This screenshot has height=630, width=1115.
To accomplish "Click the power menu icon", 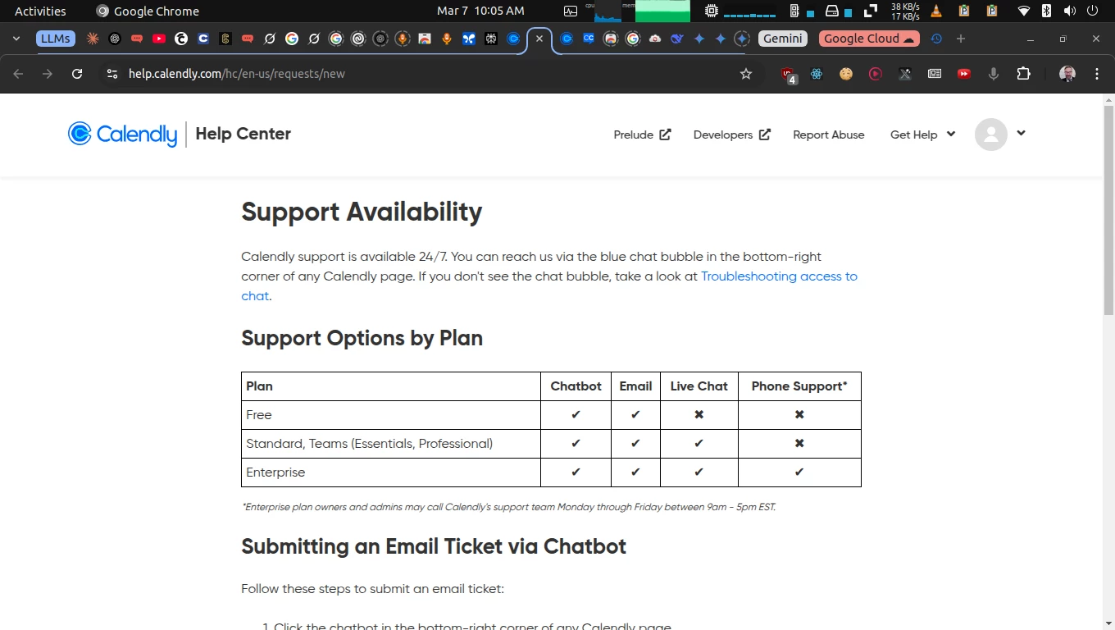I will click(x=1092, y=11).
